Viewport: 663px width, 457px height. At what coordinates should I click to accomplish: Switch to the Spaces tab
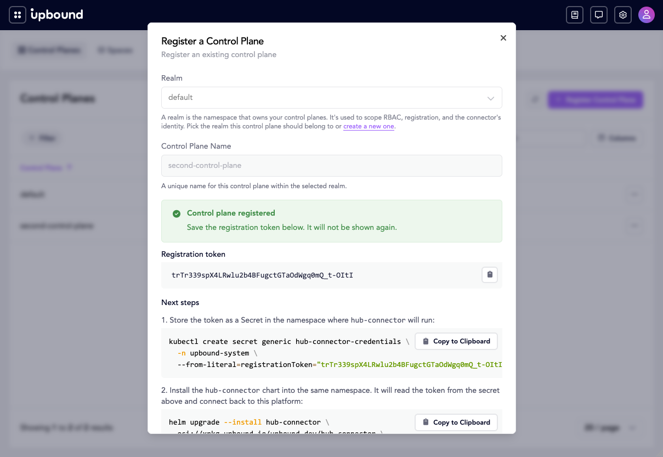click(115, 50)
